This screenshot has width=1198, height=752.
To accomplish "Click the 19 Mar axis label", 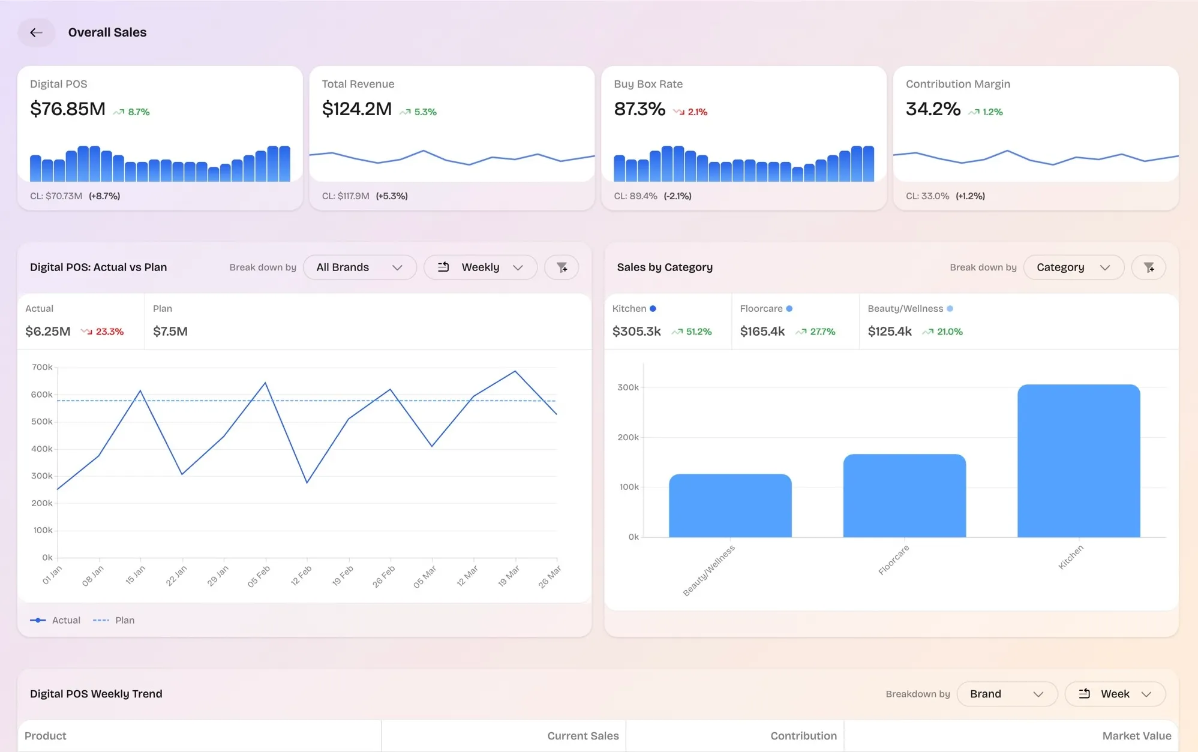I will pyautogui.click(x=509, y=576).
